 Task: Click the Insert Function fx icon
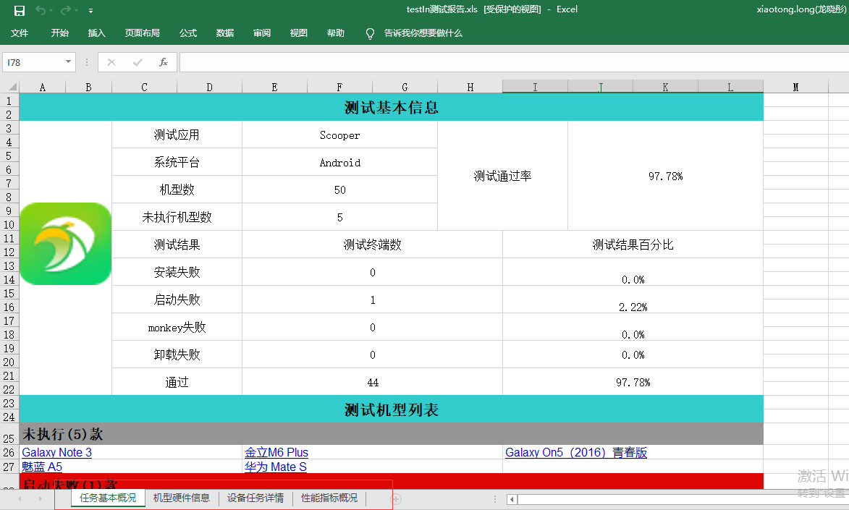tap(163, 62)
